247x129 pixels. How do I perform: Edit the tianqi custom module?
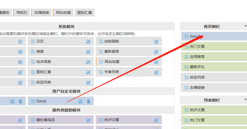click(81, 101)
